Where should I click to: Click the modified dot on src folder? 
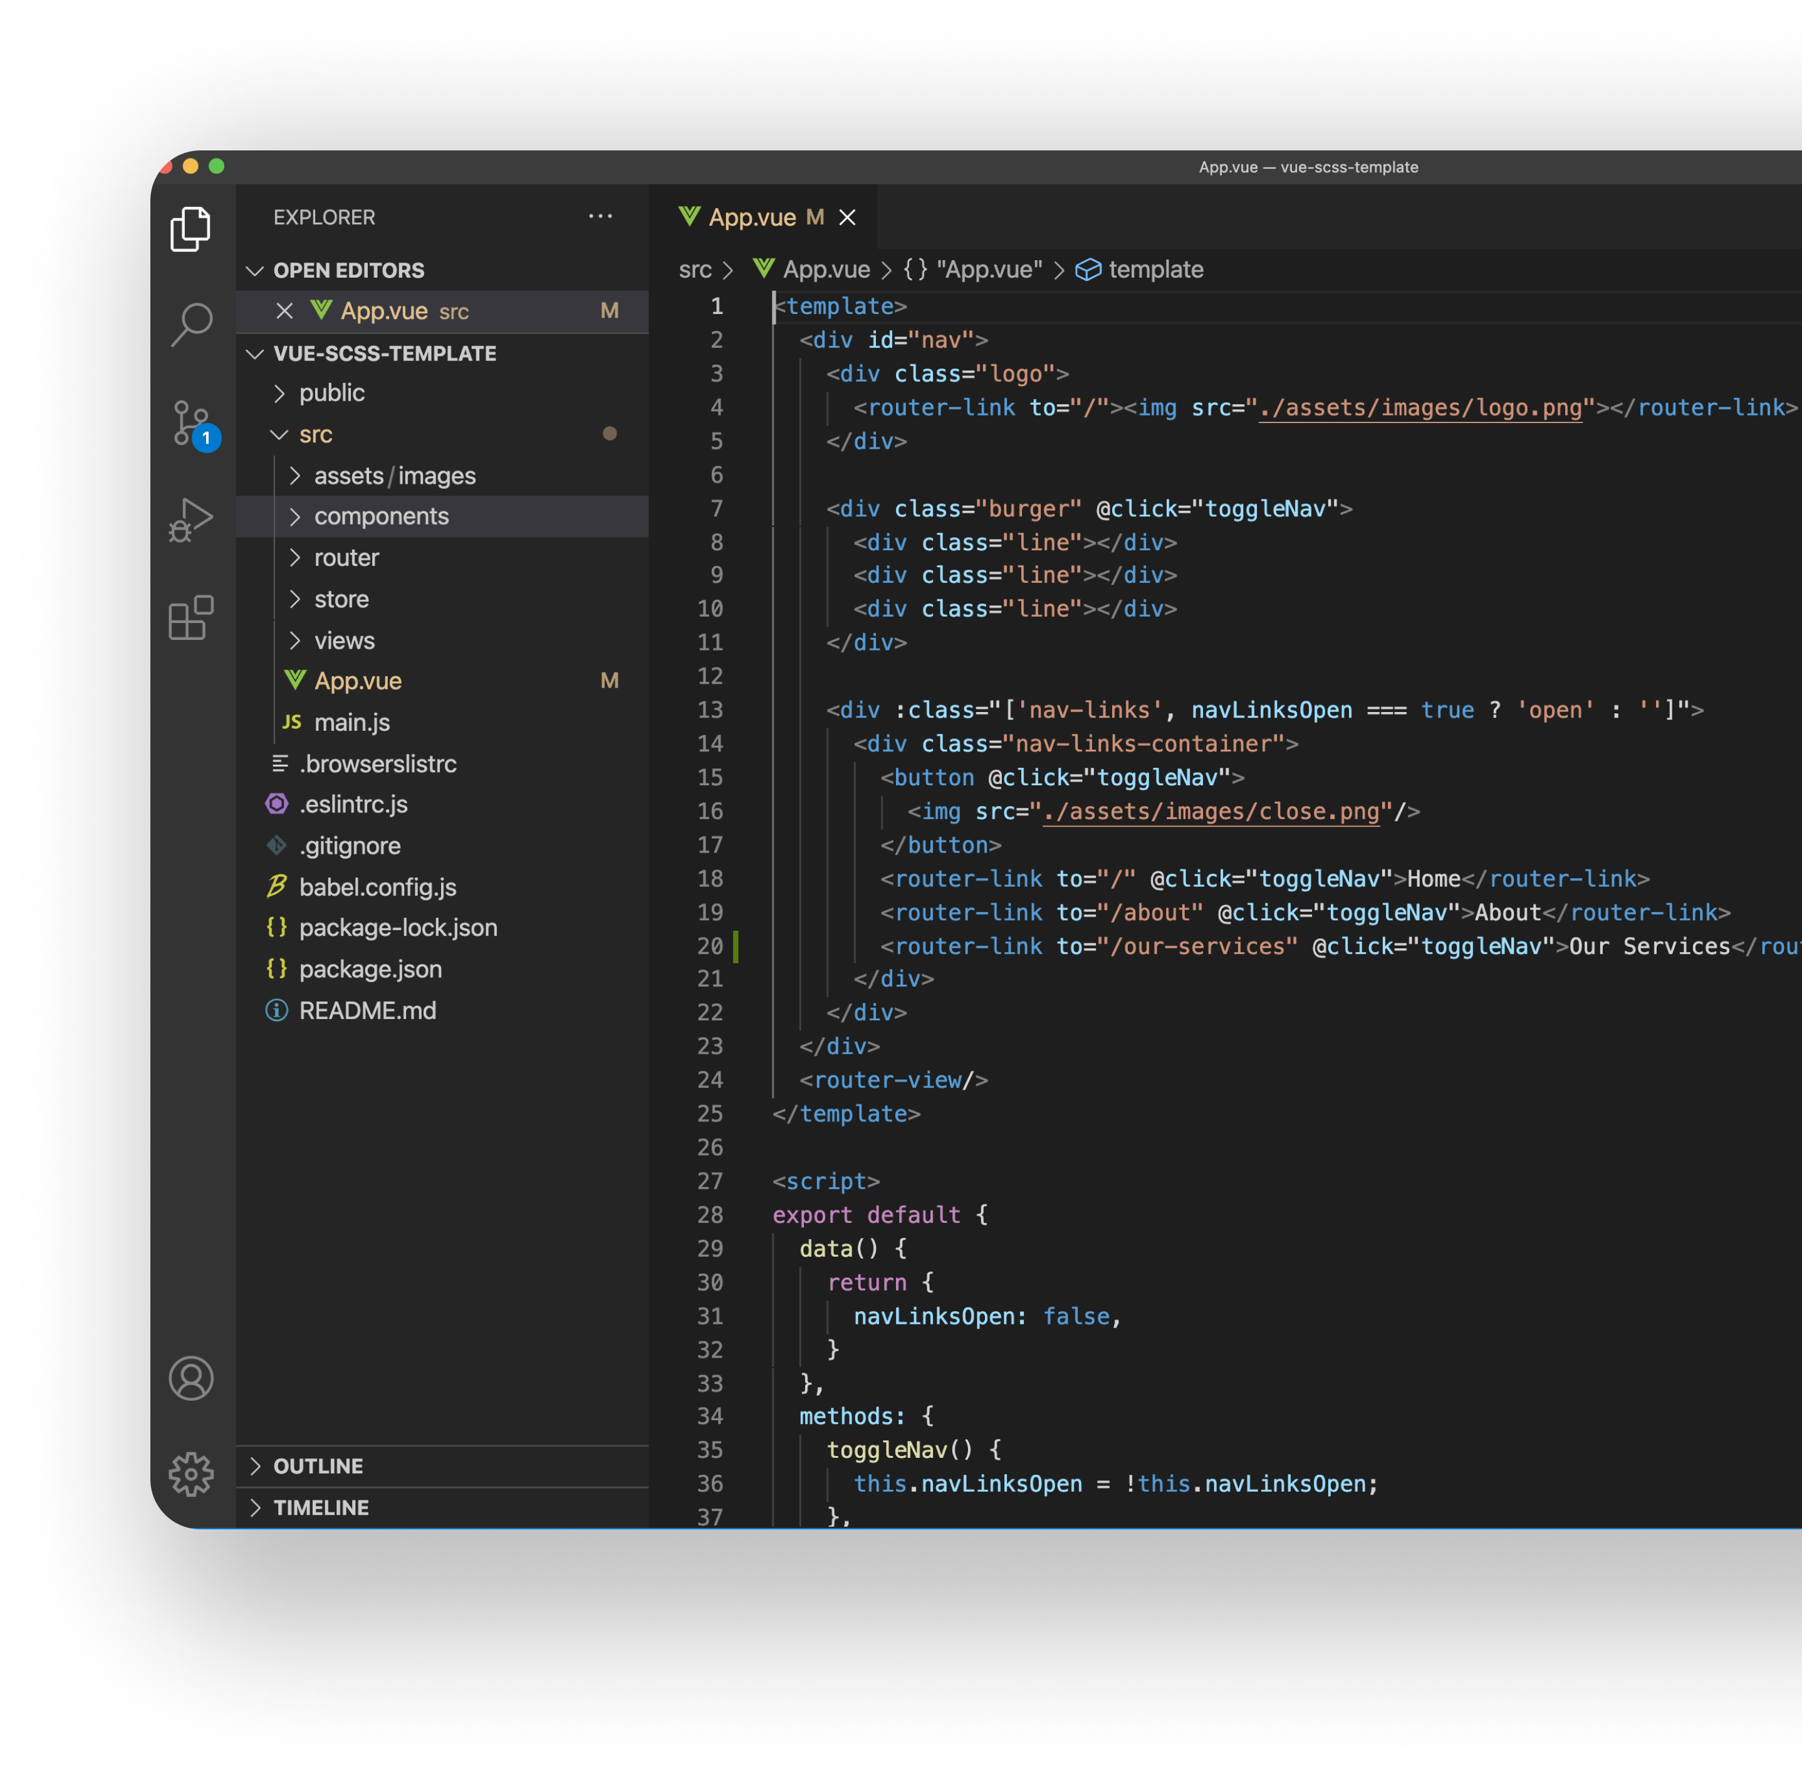609,433
